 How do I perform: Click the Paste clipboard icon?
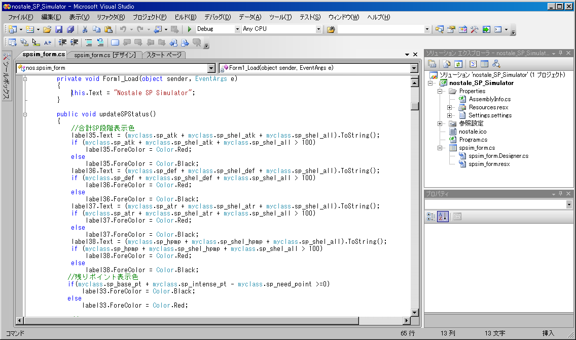pyautogui.click(x=107, y=29)
